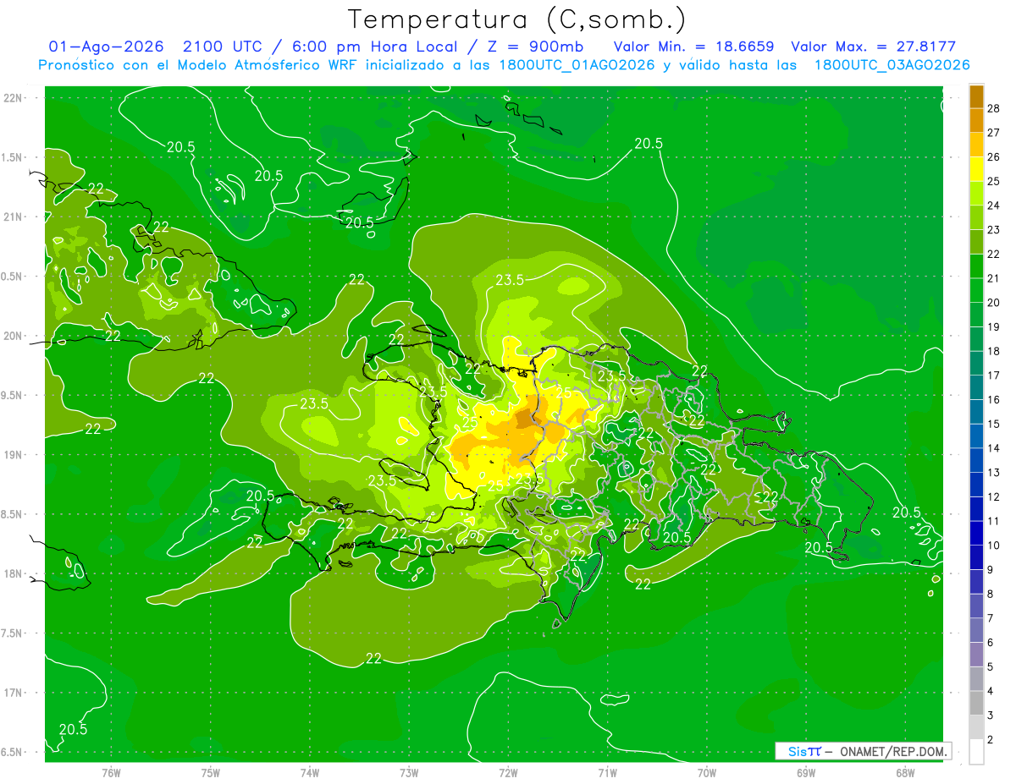Pick the orange swatch between 27 and 28
1016x784 pixels.
976,120
